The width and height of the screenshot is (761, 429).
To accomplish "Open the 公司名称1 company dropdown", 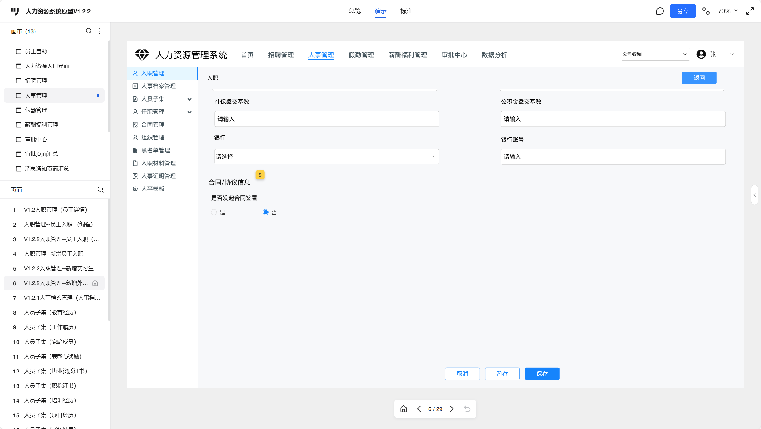I will tap(656, 54).
